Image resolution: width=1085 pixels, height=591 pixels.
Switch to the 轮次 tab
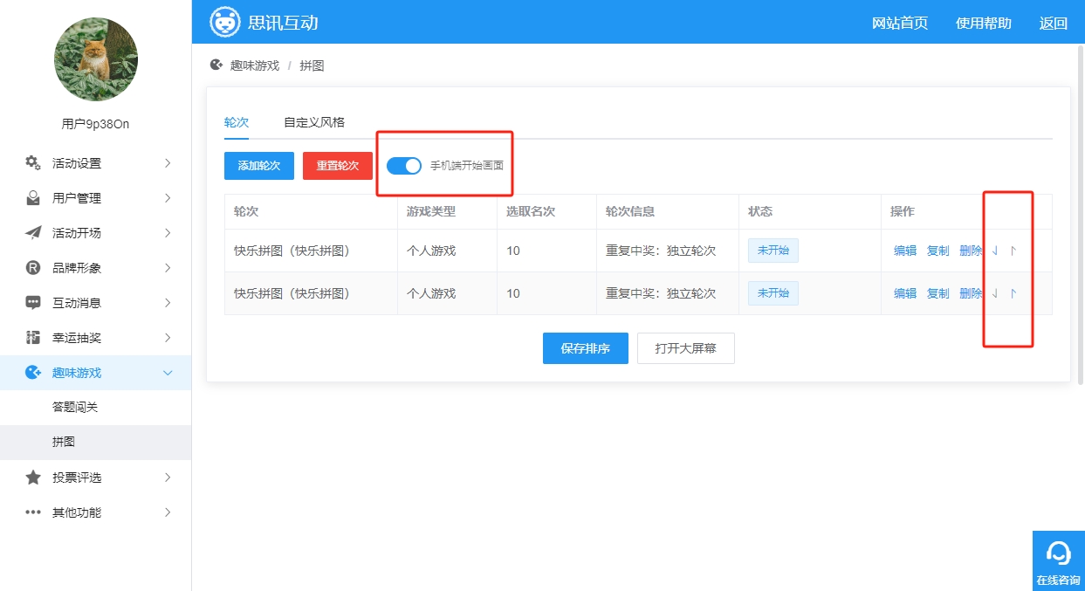point(237,122)
